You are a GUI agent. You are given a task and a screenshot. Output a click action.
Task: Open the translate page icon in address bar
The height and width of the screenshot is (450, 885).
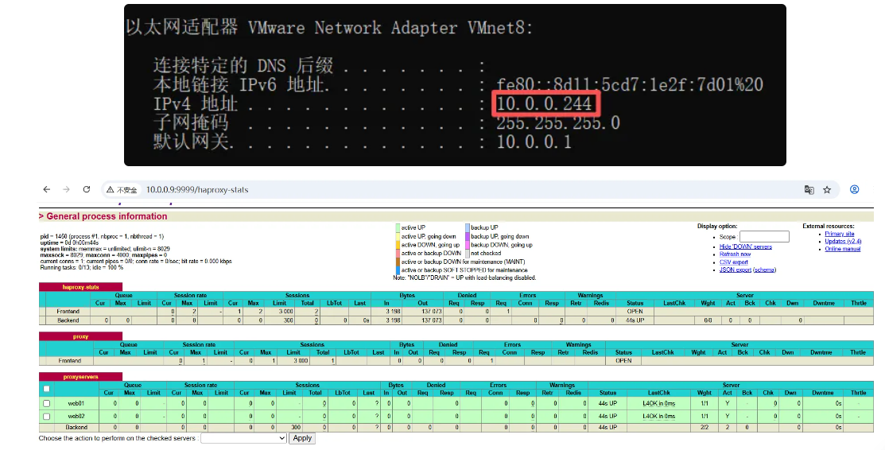[x=809, y=190]
